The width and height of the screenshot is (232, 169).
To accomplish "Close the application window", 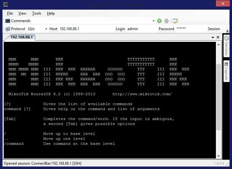I will click(x=223, y=3).
